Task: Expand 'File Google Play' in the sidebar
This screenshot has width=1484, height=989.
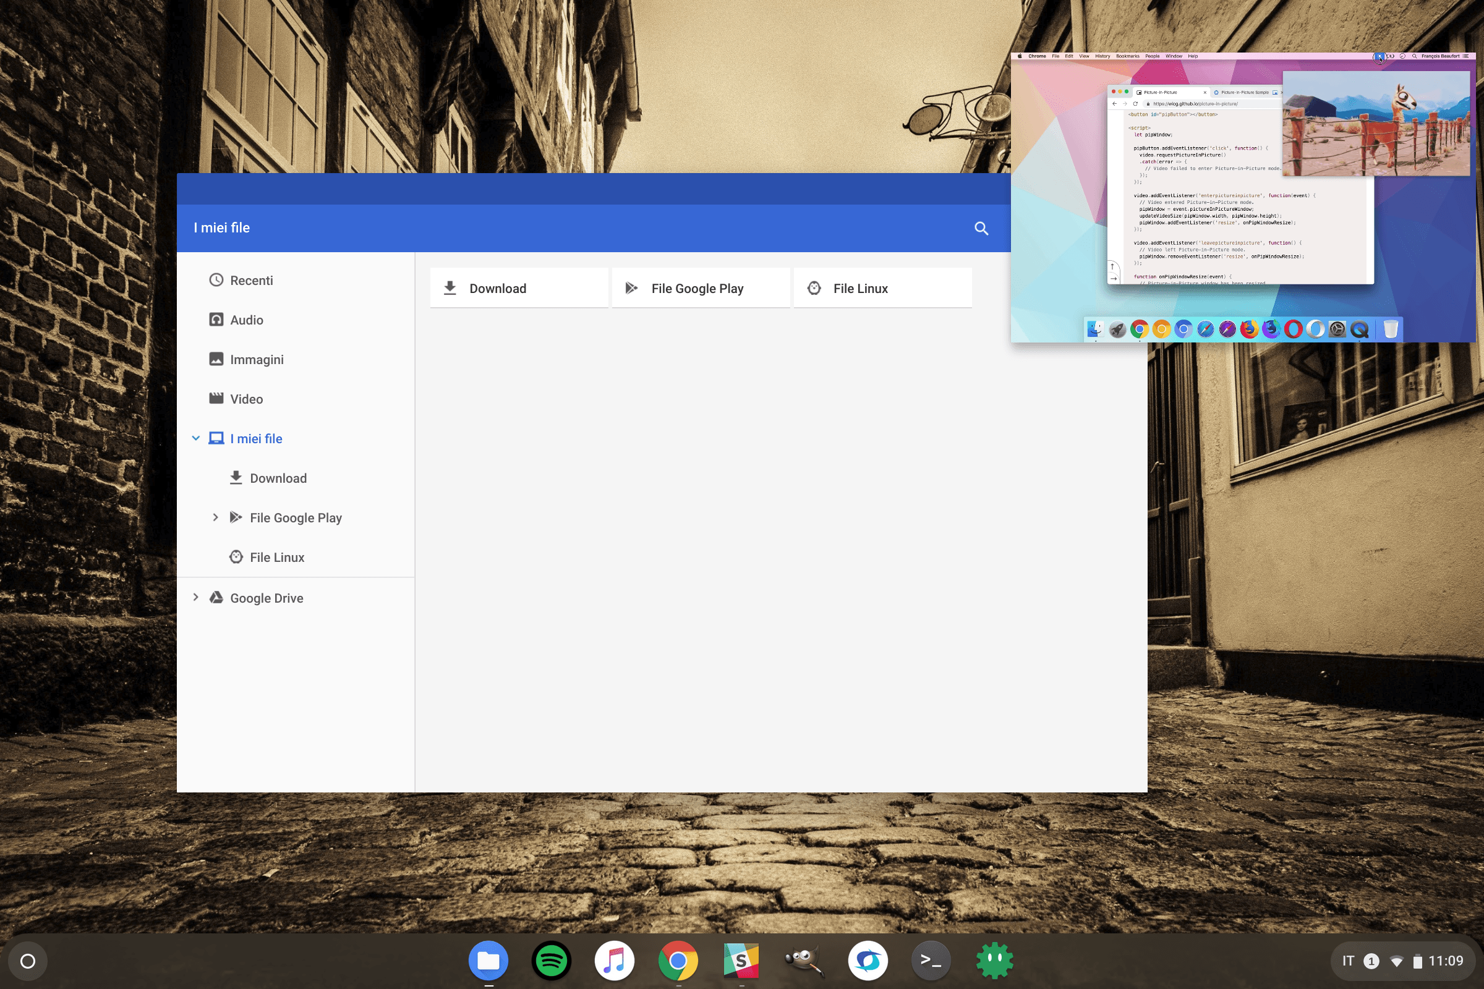Action: (216, 517)
